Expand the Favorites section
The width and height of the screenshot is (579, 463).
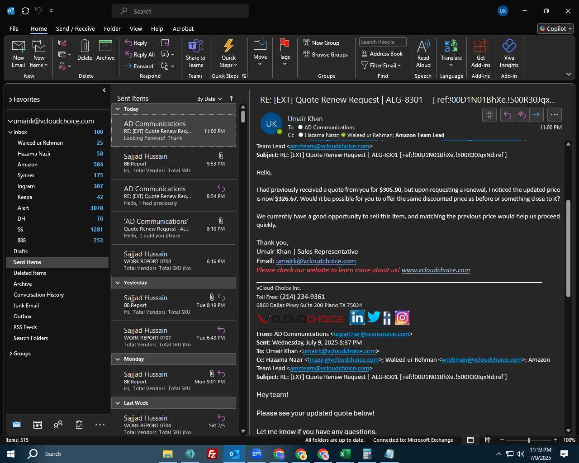tap(11, 99)
